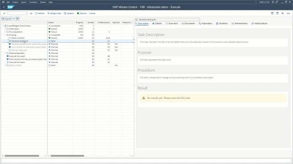Click the Predecessors column header

tap(104, 22)
